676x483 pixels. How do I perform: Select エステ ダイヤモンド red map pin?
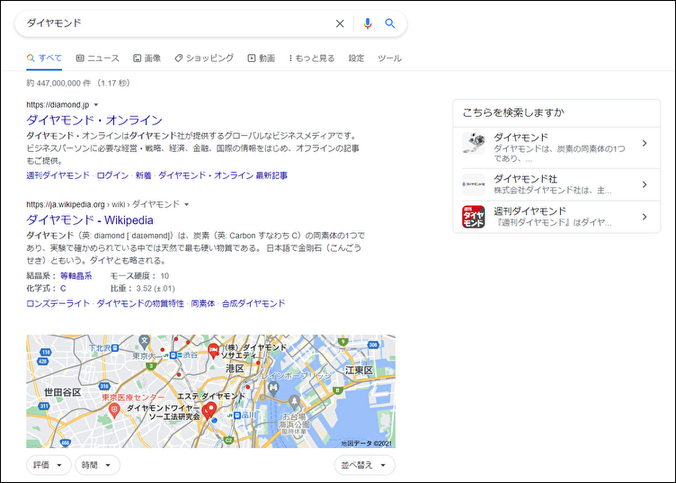click(211, 408)
